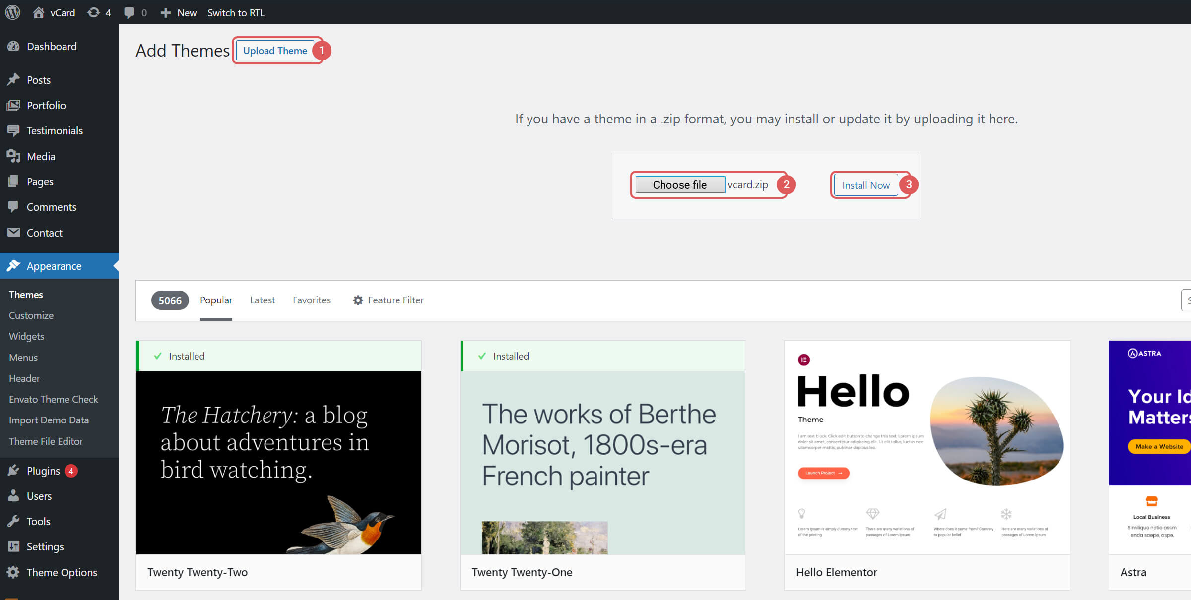Viewport: 1191px width, 600px height.
Task: Open Testimonials in sidebar
Action: point(55,130)
